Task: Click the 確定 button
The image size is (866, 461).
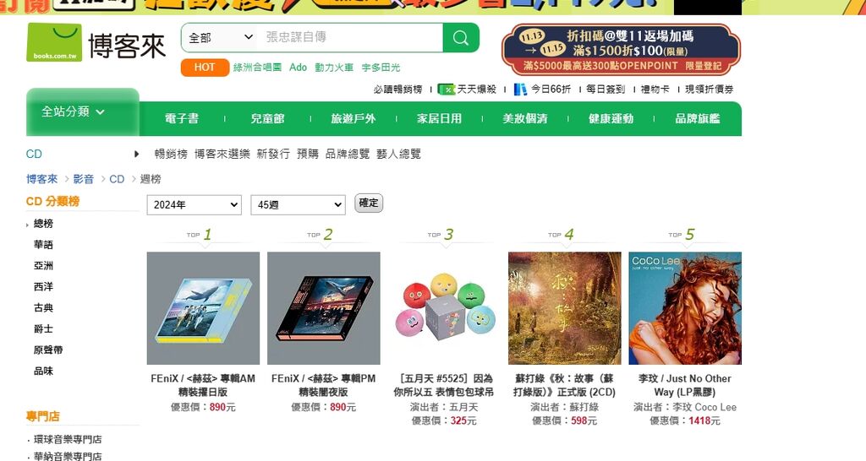Action: [x=369, y=203]
